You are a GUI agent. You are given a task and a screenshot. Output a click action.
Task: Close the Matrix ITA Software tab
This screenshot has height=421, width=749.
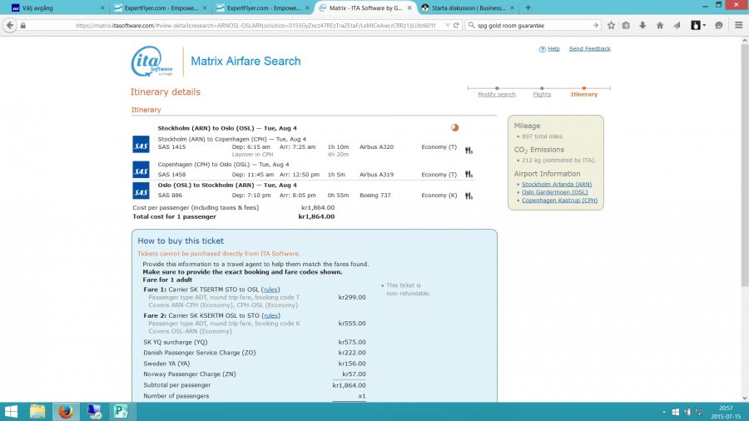[x=409, y=8]
